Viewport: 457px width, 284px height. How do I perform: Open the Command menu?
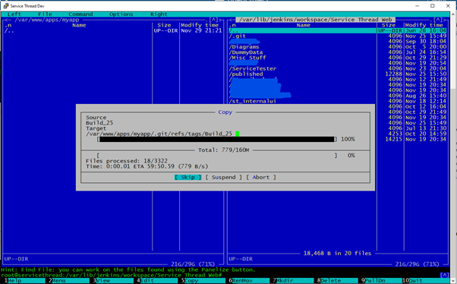tap(80, 14)
